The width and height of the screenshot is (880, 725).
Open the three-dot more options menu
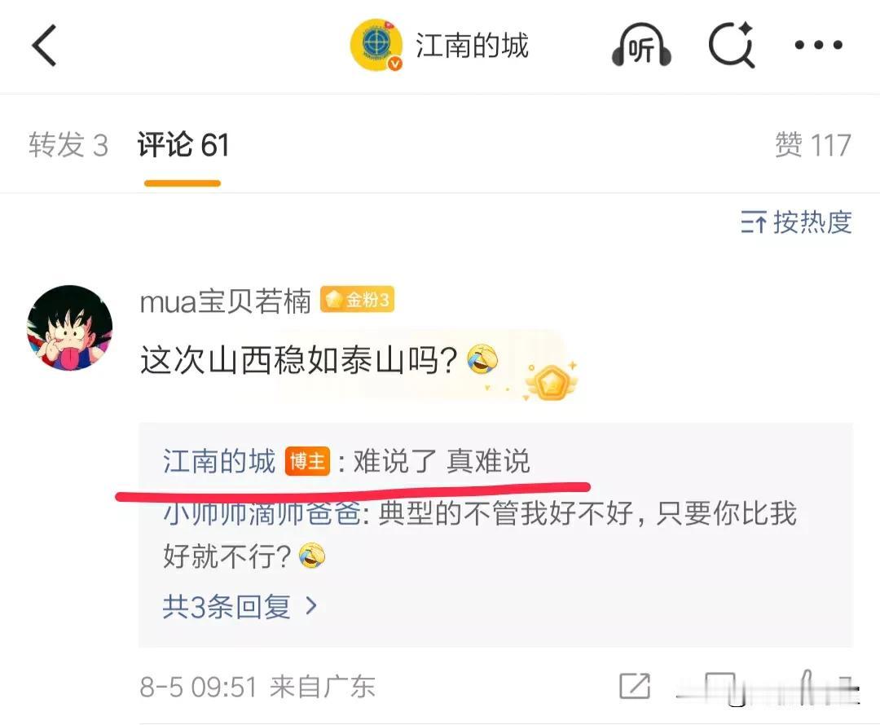tap(818, 45)
